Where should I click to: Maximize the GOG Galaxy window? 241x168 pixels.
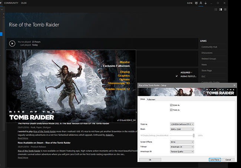[218, 3]
